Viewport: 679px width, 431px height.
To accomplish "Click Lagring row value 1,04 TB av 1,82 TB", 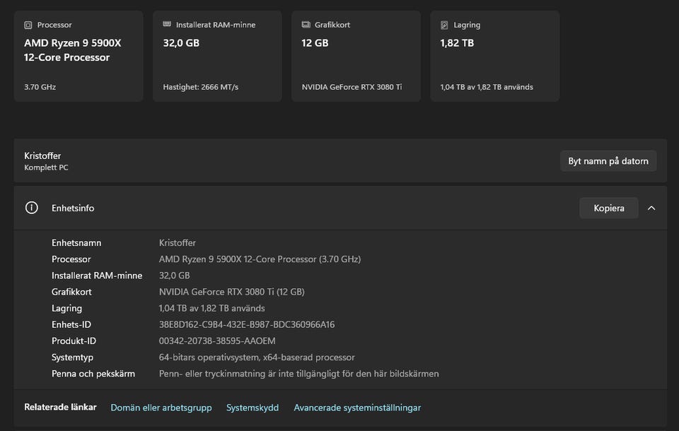I will [211, 309].
